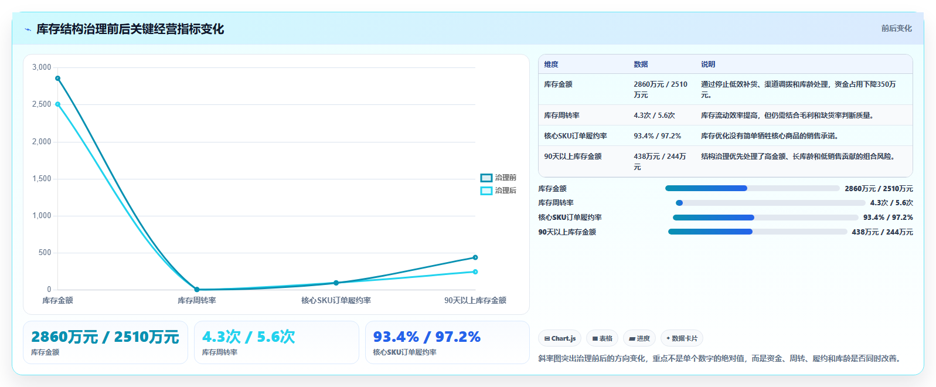Select the 数据卡片 tag chip

682,338
